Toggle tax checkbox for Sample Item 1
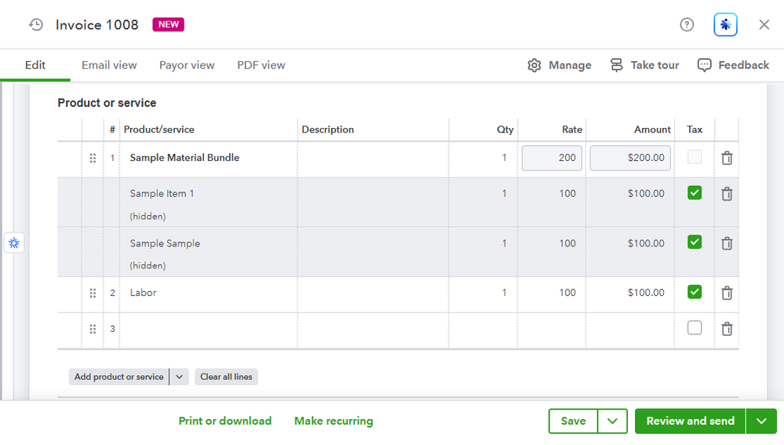This screenshot has height=445, width=784. click(x=695, y=193)
